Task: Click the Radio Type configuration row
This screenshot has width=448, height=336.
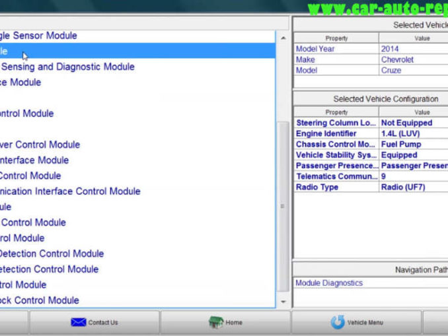Action: [x=370, y=187]
